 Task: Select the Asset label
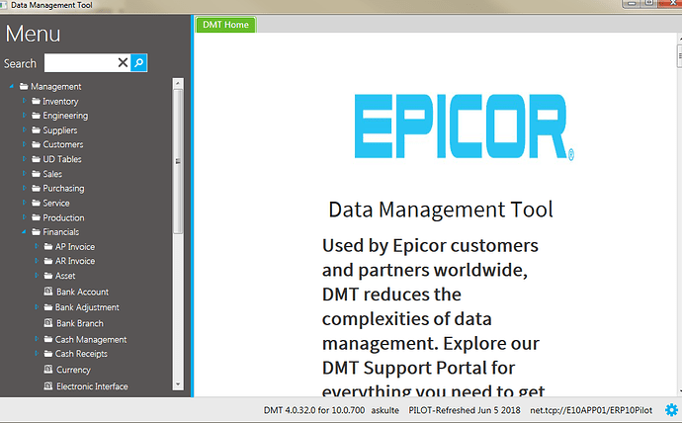pos(65,276)
